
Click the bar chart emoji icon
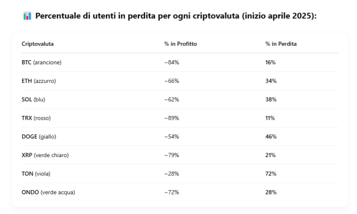coord(27,16)
